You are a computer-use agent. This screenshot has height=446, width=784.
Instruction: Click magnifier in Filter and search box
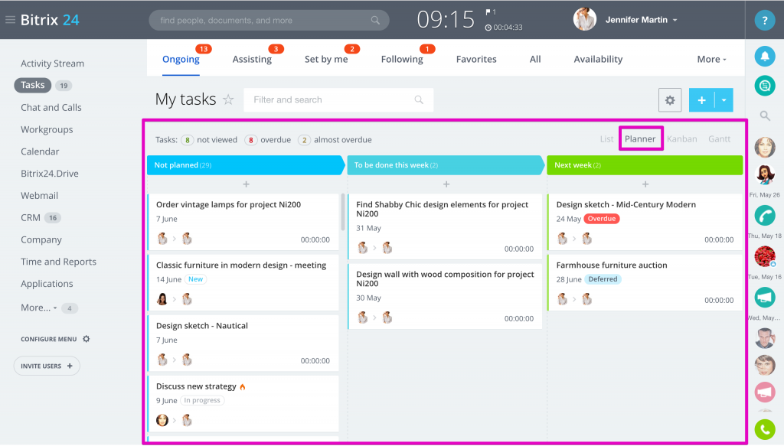419,100
